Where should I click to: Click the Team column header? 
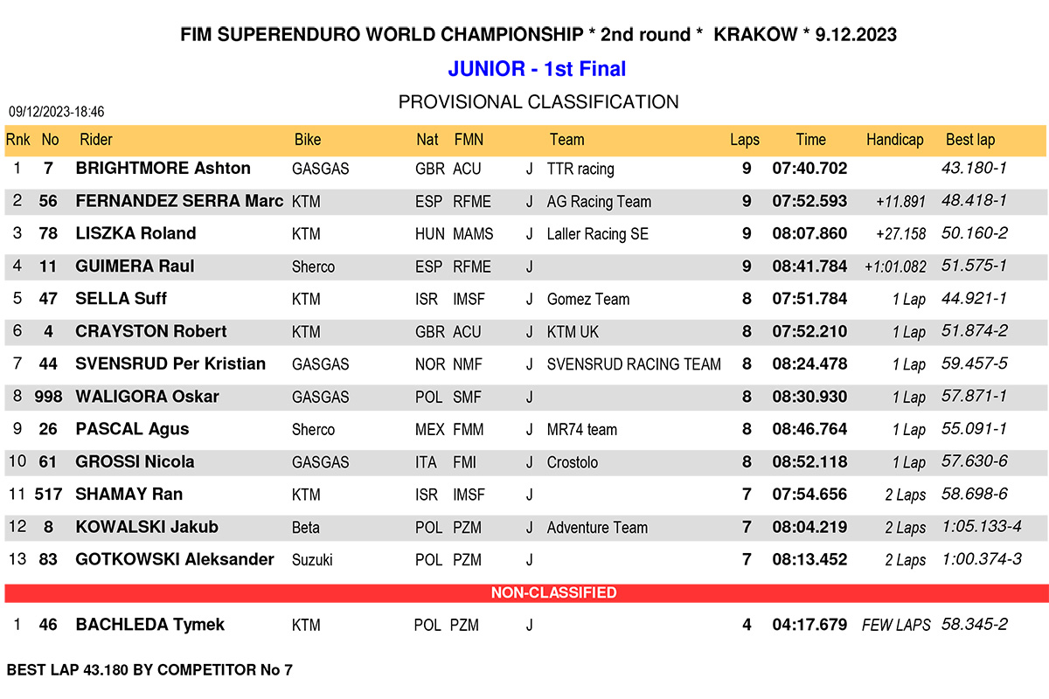click(567, 140)
